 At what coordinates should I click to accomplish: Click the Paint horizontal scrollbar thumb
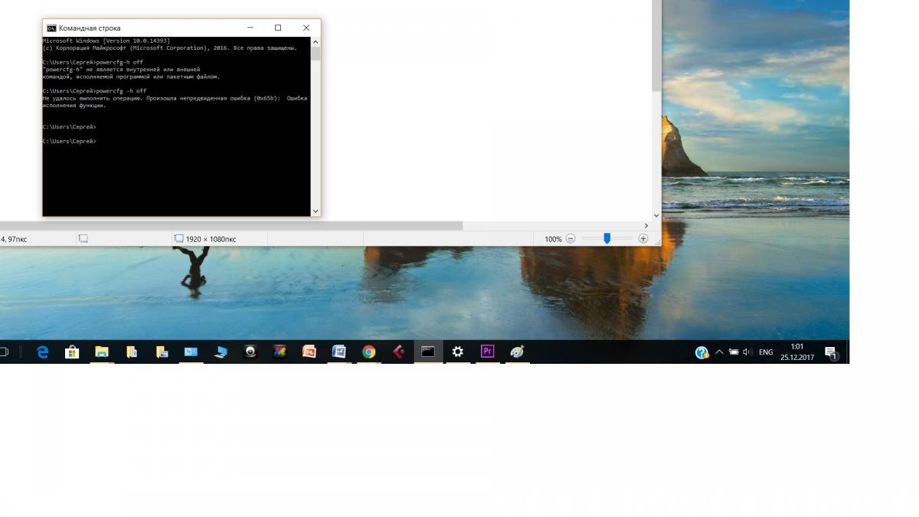coord(231,226)
